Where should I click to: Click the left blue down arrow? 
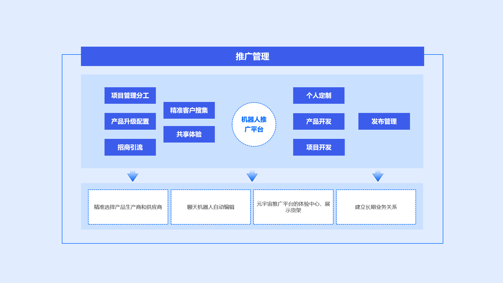click(x=133, y=176)
